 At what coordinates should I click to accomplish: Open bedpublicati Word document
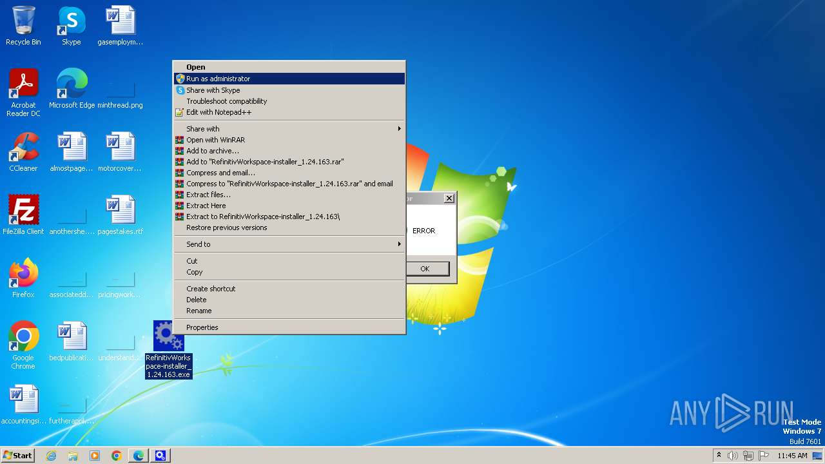(72, 342)
